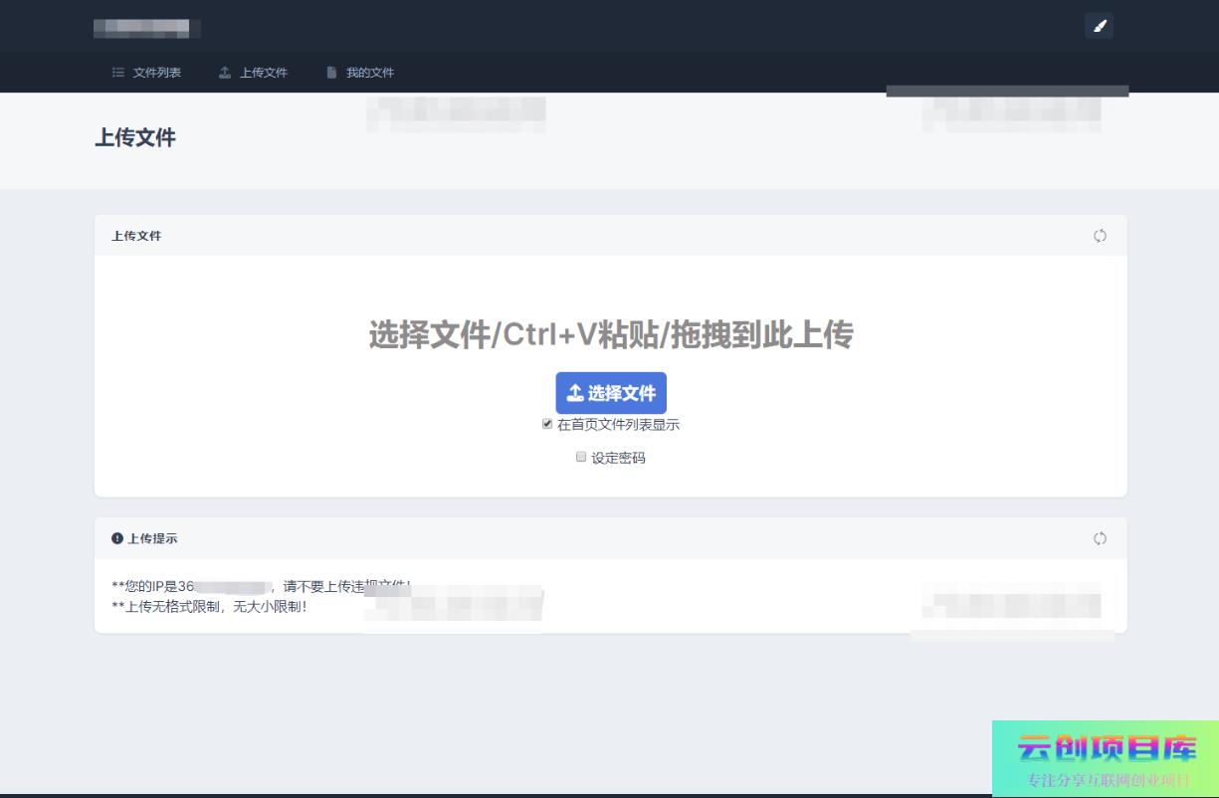Image resolution: width=1219 pixels, height=798 pixels.
Task: Enable the 设定密码 checkbox
Action: (581, 458)
